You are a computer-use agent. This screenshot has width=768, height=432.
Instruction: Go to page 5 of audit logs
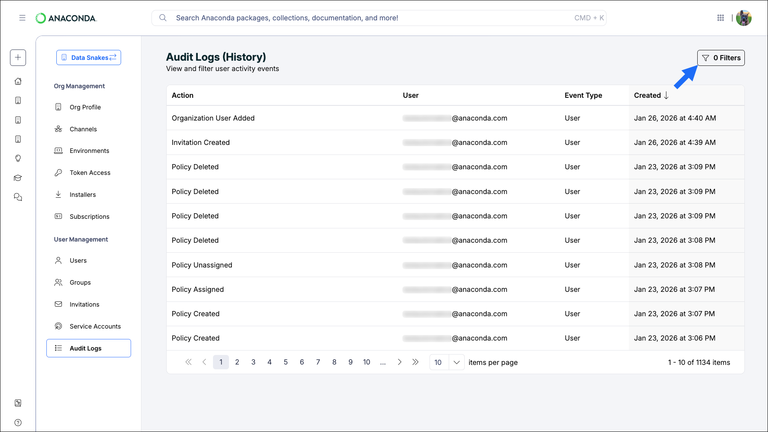285,362
